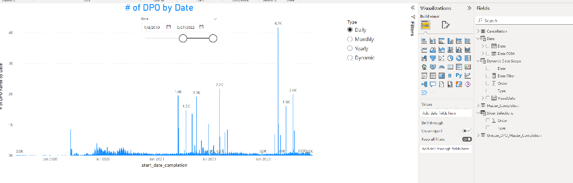Collapse the Visualizations pane
573x183 pixels.
[469, 8]
